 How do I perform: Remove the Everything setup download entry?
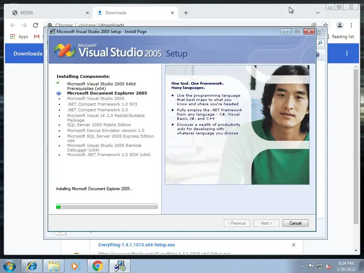point(293,245)
